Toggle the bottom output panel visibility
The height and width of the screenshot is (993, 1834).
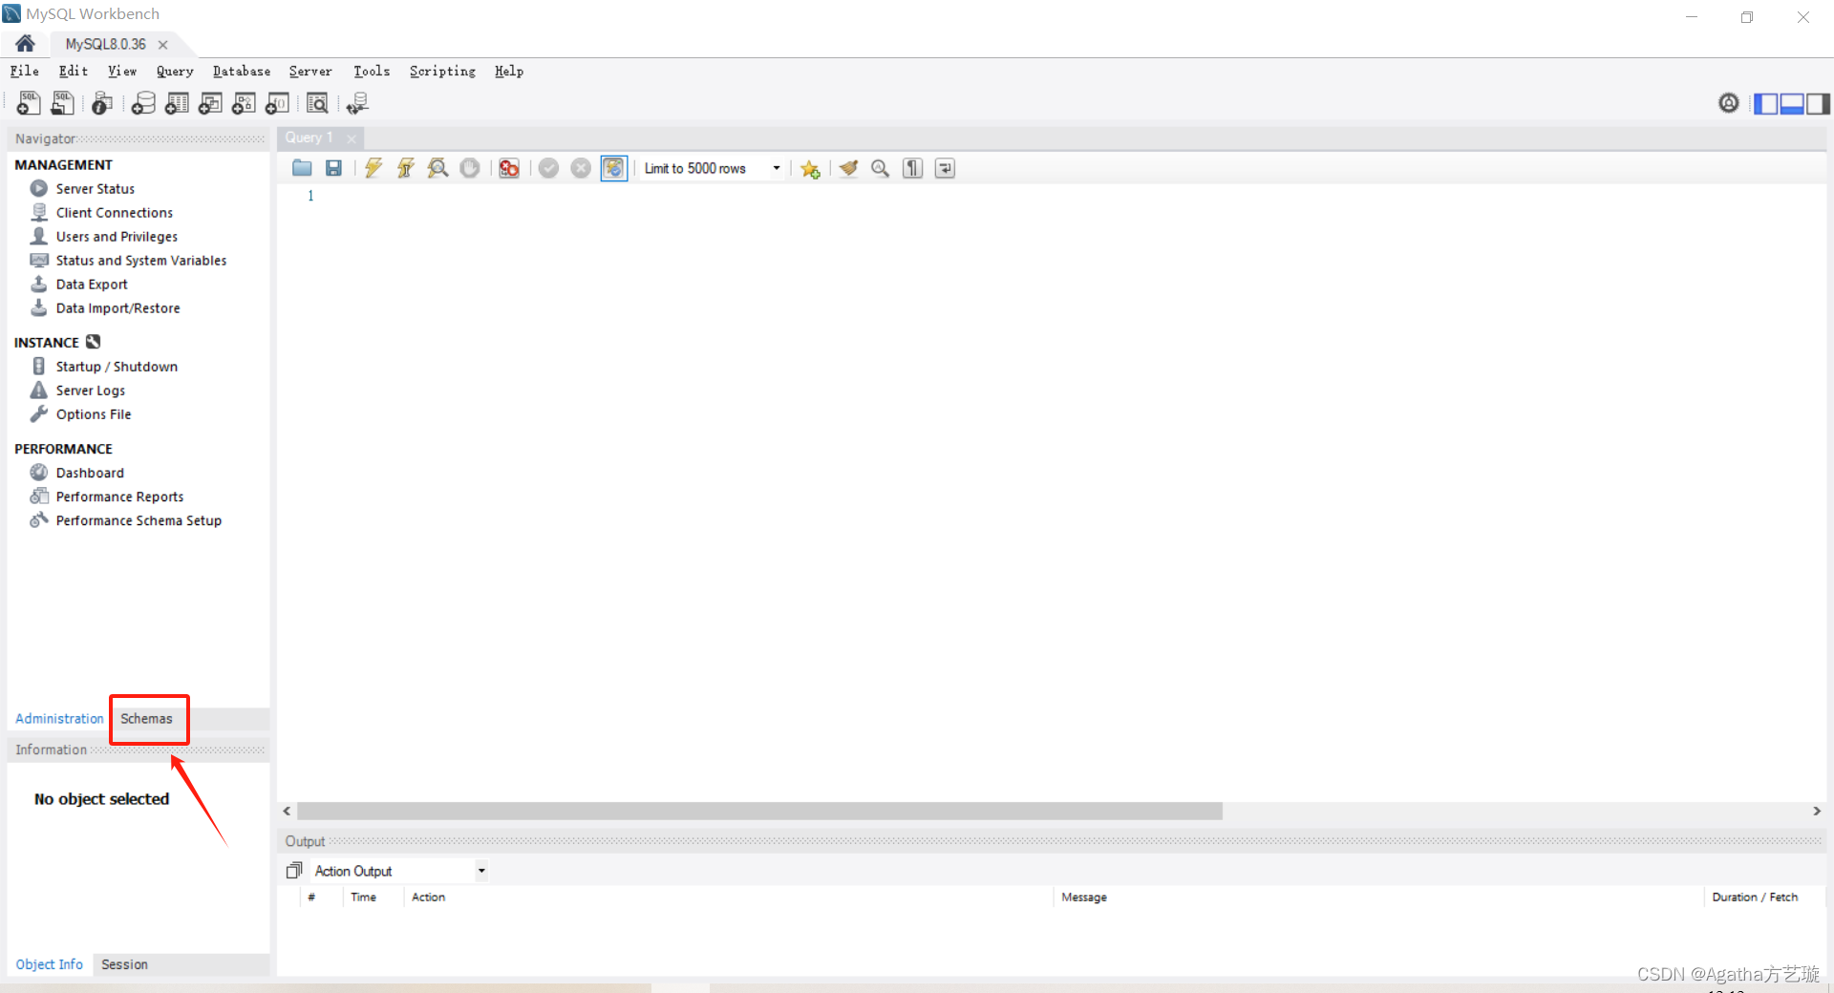(1792, 103)
